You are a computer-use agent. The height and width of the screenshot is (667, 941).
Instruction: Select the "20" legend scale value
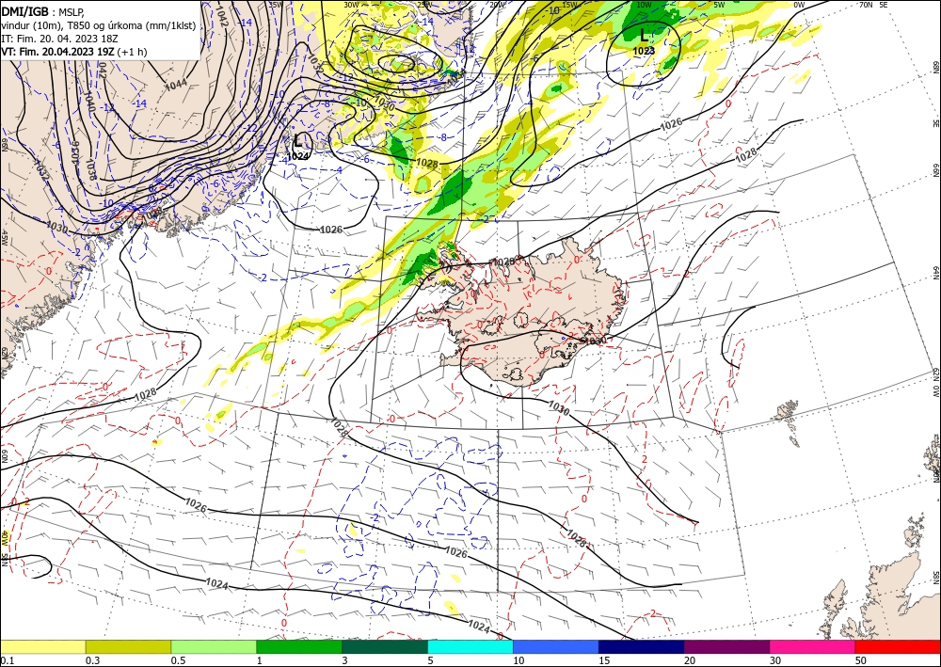[690, 660]
